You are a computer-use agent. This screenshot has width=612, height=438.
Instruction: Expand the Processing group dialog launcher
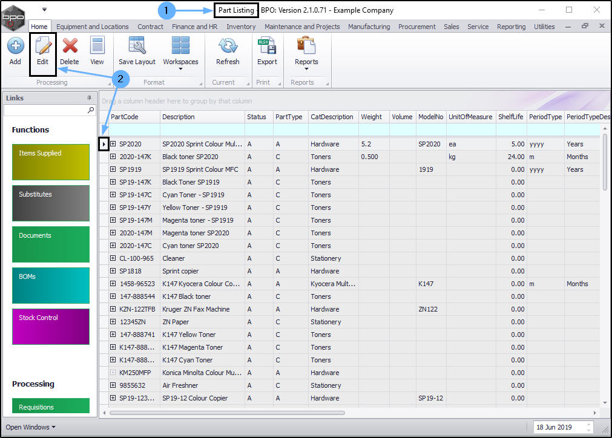click(110, 83)
